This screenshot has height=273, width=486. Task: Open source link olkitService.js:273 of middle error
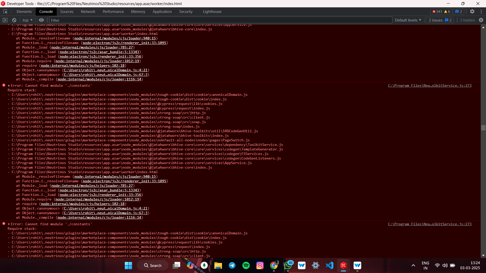pos(430,86)
